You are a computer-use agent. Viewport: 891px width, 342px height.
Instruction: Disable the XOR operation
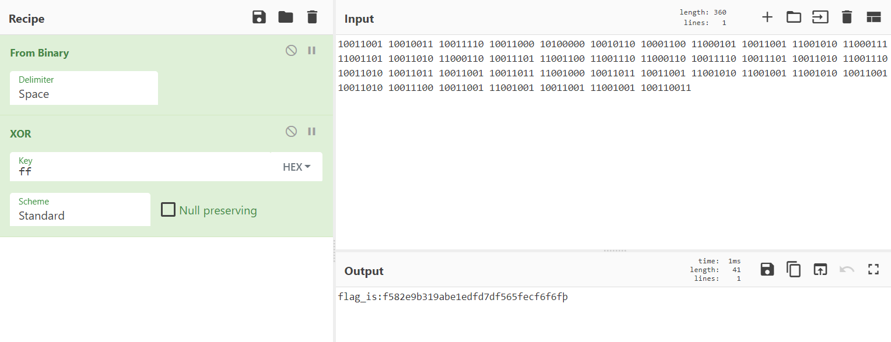(291, 132)
